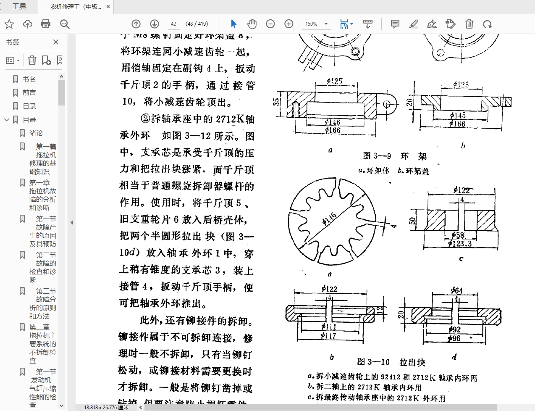Add a comment with speech bubble icon
535x411 pixels.
(x=395, y=24)
